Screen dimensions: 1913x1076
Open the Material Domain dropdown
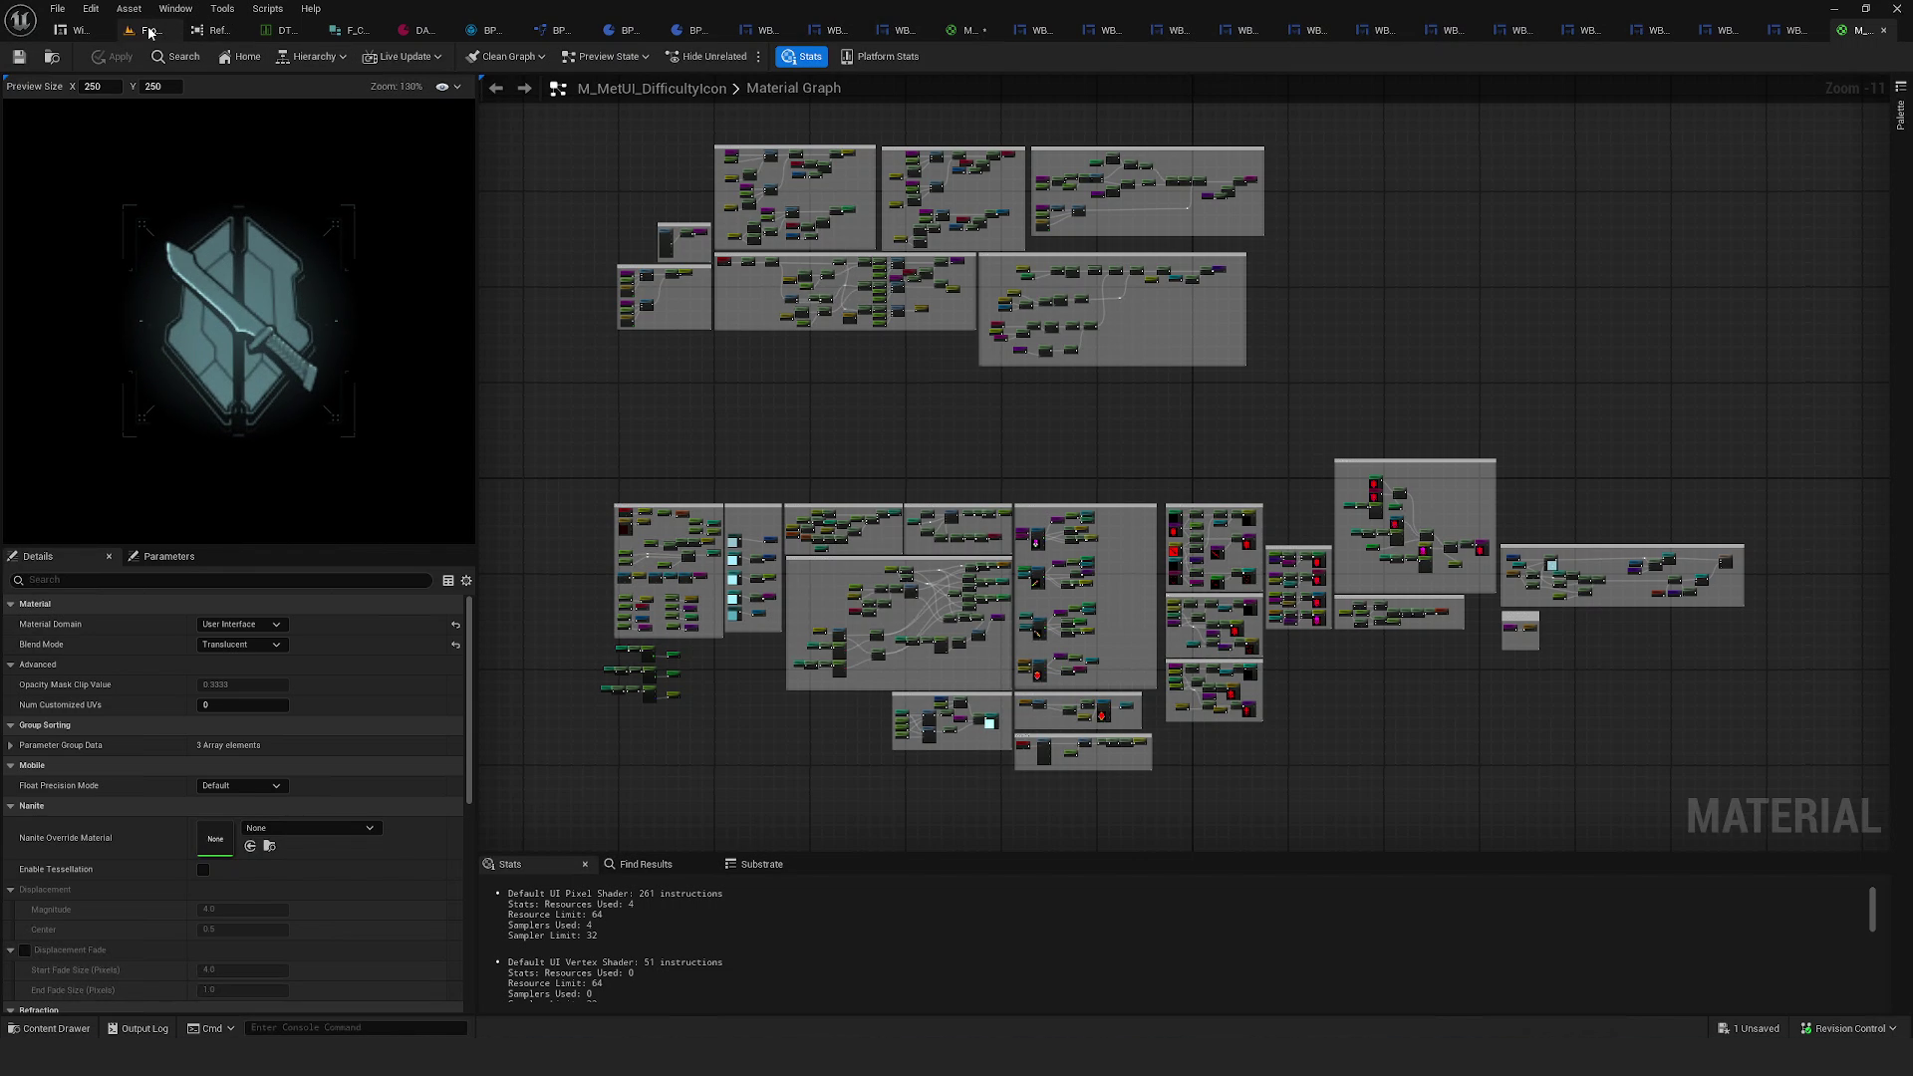pyautogui.click(x=242, y=625)
